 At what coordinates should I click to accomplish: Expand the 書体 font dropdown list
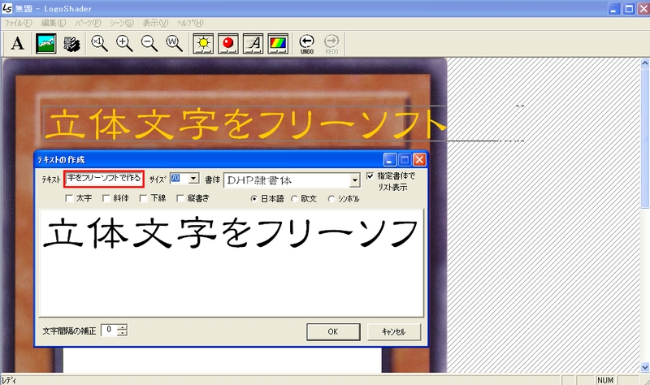(x=355, y=180)
